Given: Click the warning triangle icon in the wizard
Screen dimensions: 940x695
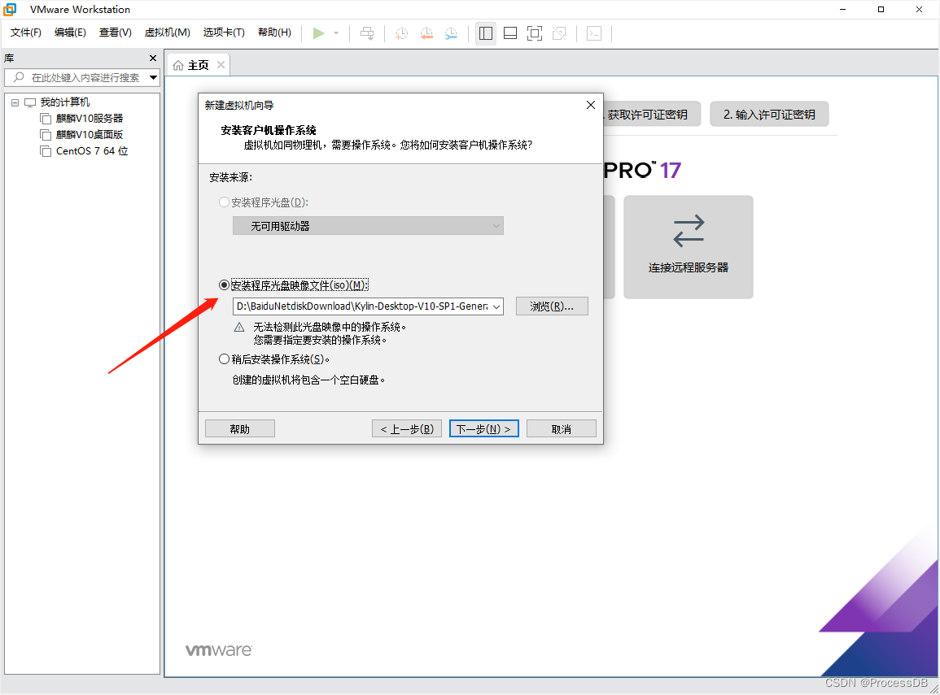Looking at the screenshot, I should (239, 328).
